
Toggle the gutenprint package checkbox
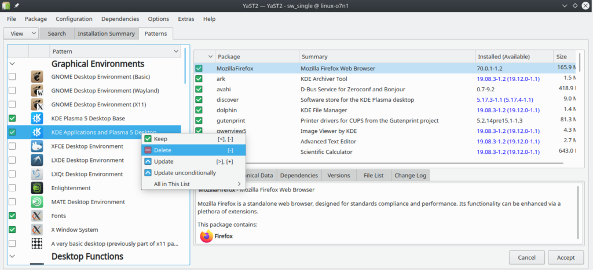[x=199, y=121]
